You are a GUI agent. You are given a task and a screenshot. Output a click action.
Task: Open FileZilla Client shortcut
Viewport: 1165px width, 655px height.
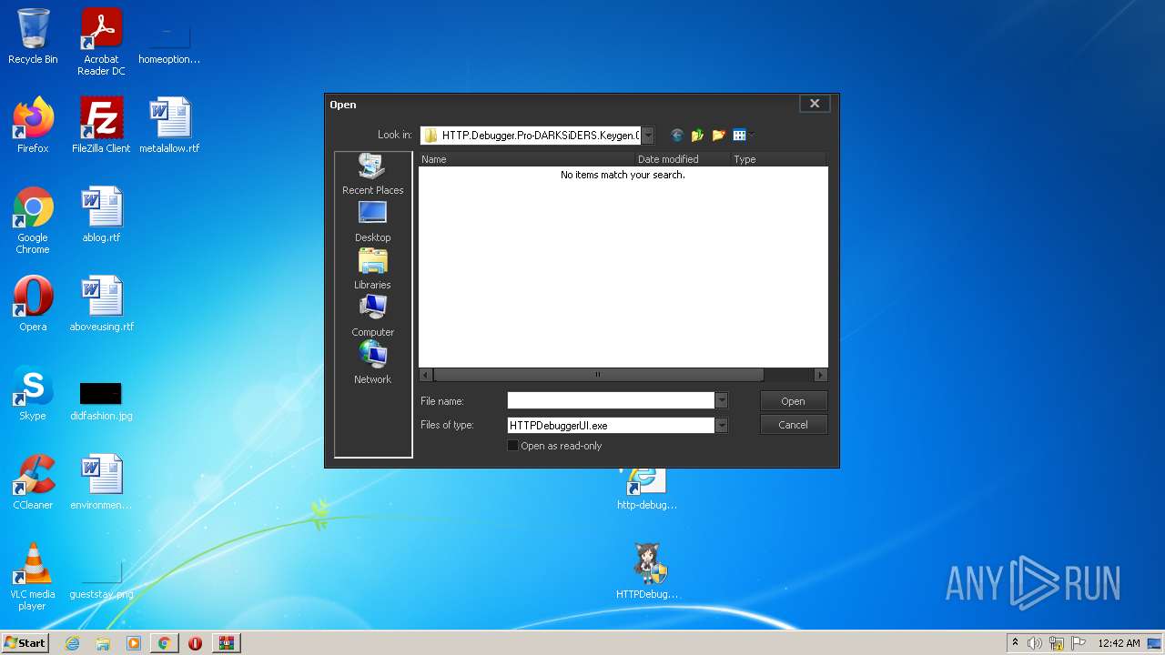coord(101,126)
